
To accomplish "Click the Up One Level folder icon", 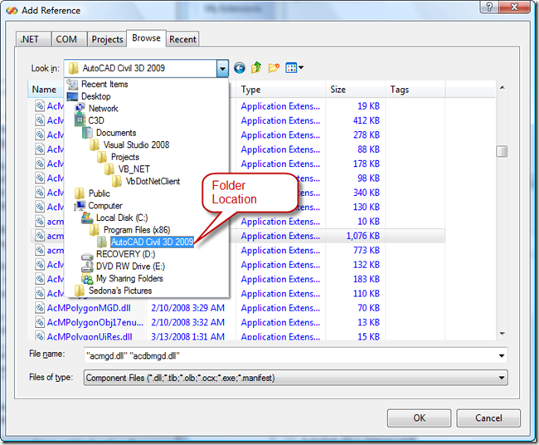I will [x=256, y=67].
